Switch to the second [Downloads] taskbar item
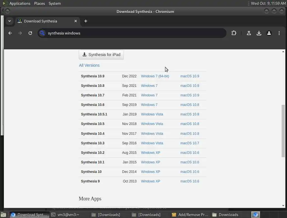The image size is (287, 218). [146, 215]
